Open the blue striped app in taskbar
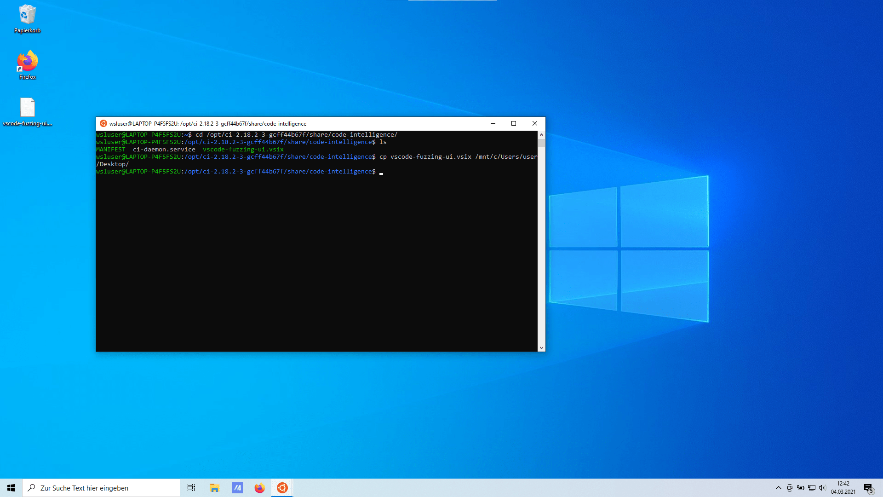This screenshot has height=497, width=883. pyautogui.click(x=237, y=488)
